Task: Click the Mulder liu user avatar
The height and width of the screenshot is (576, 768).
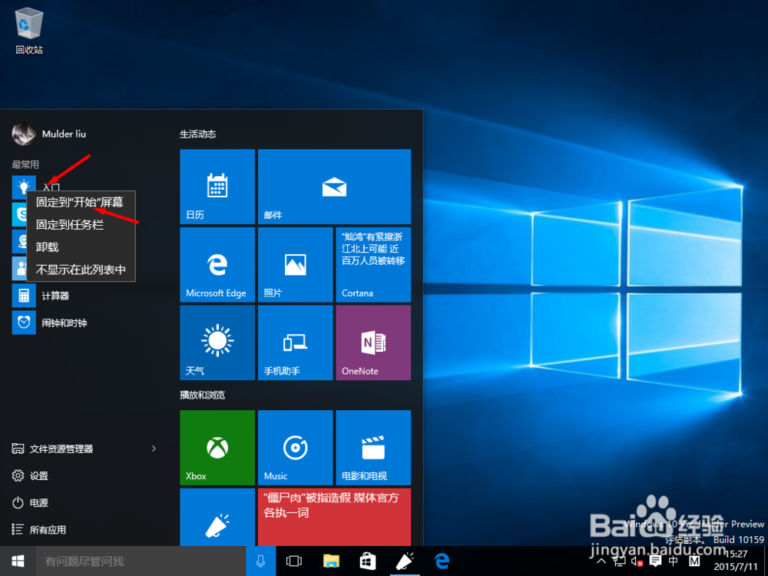Action: [x=24, y=134]
